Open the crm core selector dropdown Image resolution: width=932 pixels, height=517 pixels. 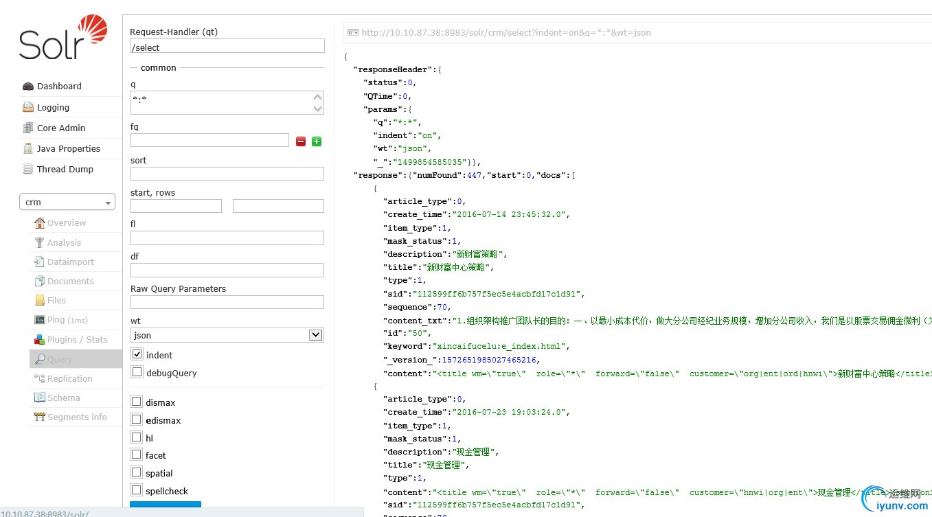tap(67, 202)
